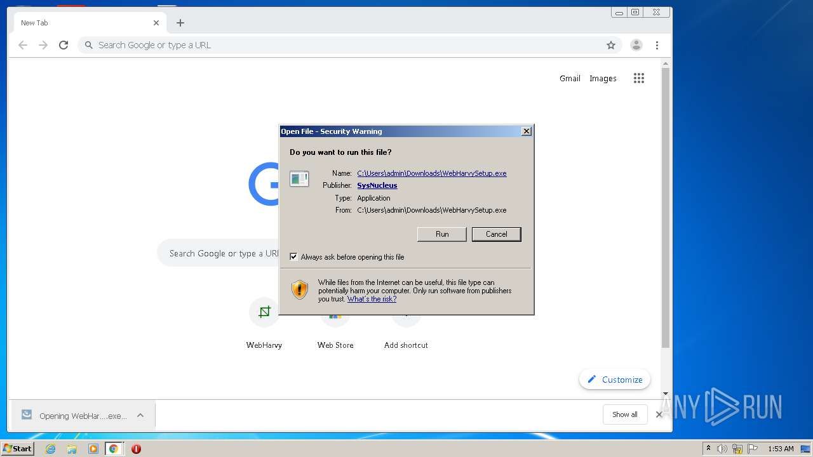813x457 pixels.
Task: Open the network tray icon
Action: tap(737, 449)
